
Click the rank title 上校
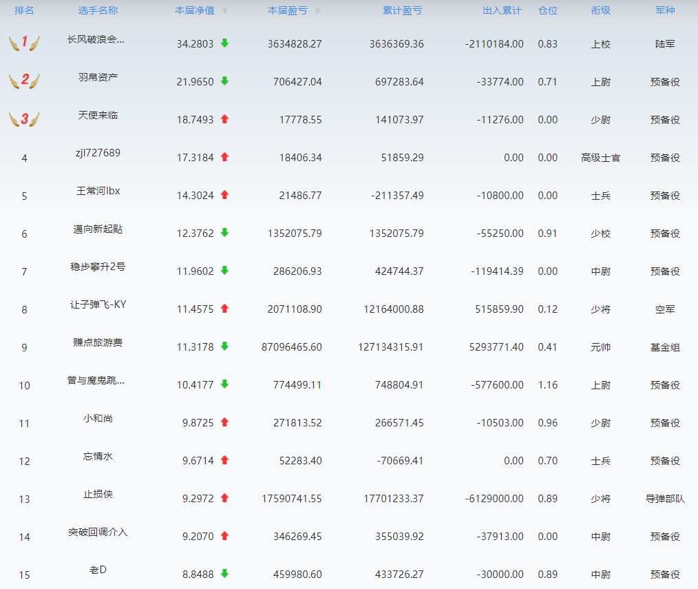coord(600,44)
